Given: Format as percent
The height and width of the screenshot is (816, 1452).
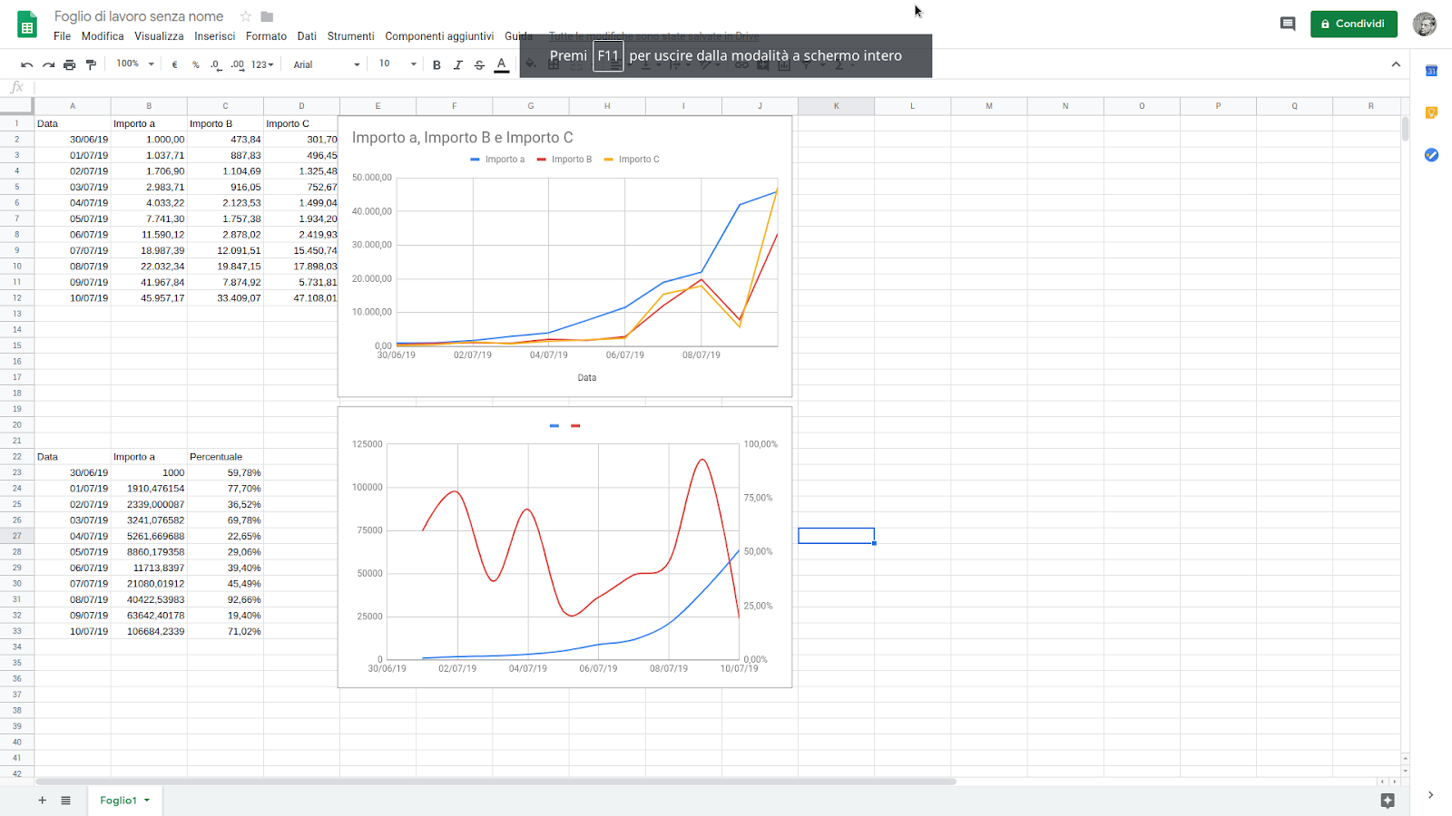Looking at the screenshot, I should [195, 64].
